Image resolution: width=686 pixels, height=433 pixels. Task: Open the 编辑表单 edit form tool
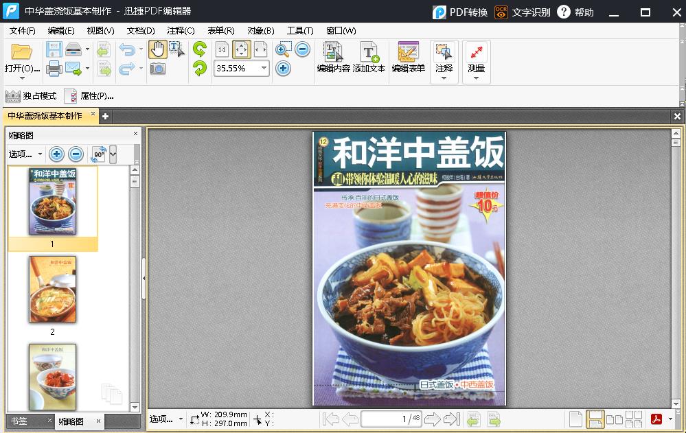pos(408,57)
